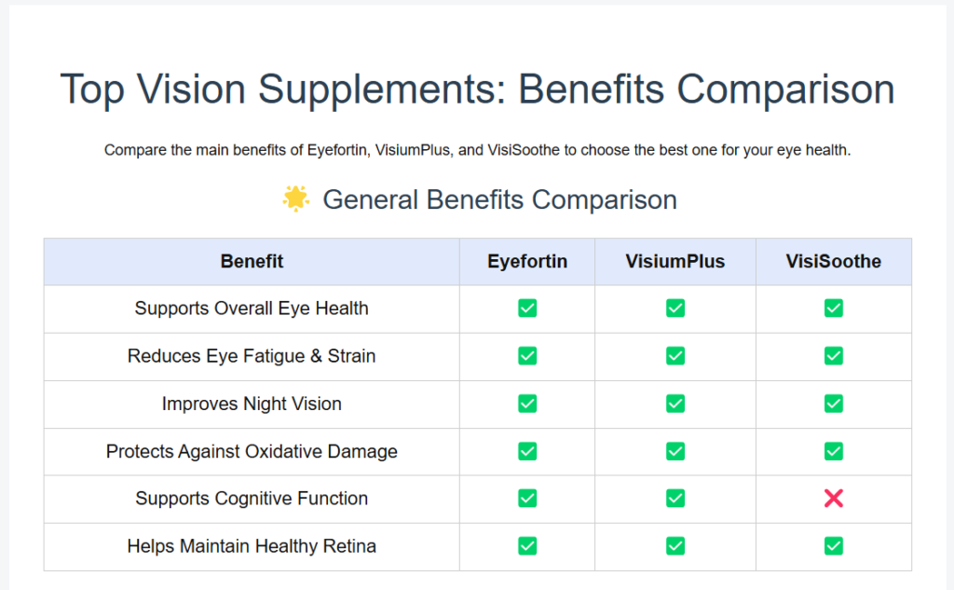Screen dimensions: 954x590
Task: Click Eyefortin checkmark for Supports Cognitive Function
Action: 527,499
